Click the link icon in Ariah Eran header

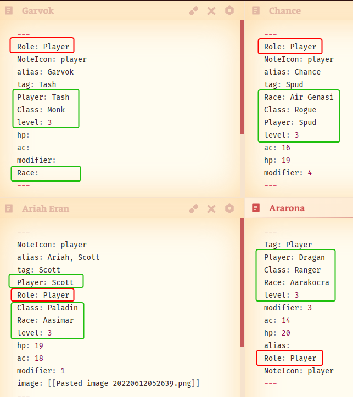click(194, 208)
